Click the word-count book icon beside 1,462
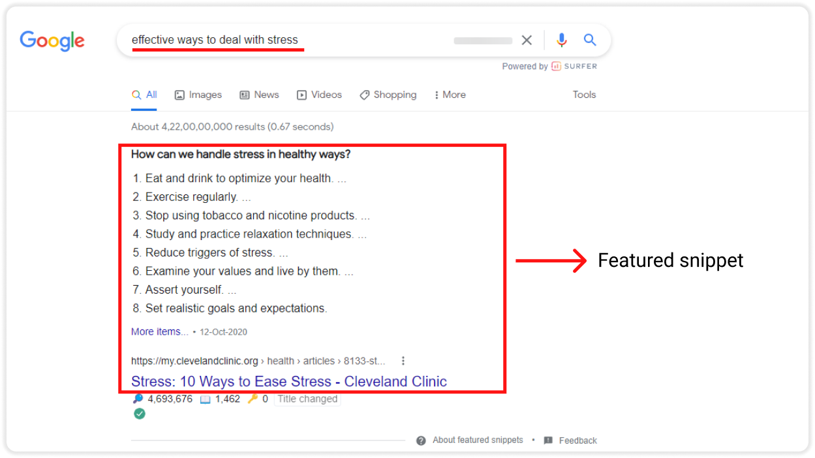Image resolution: width=815 pixels, height=458 pixels. tap(205, 399)
